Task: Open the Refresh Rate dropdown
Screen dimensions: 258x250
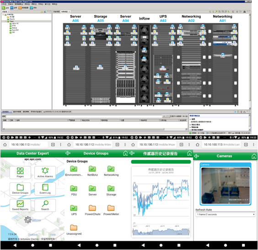Action: (225, 214)
